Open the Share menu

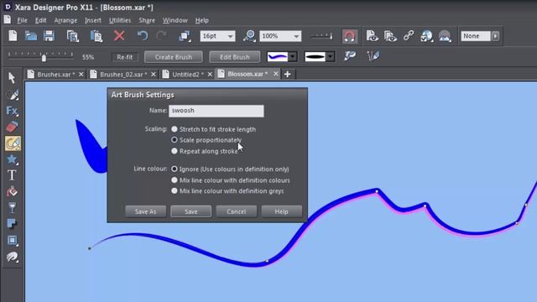pyautogui.click(x=147, y=20)
